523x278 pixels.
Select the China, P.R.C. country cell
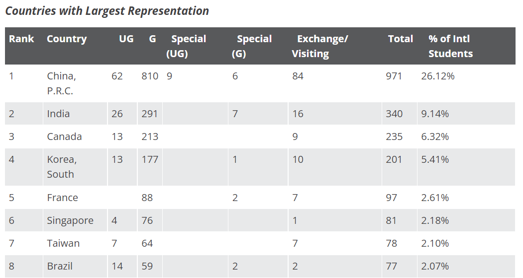click(x=61, y=83)
